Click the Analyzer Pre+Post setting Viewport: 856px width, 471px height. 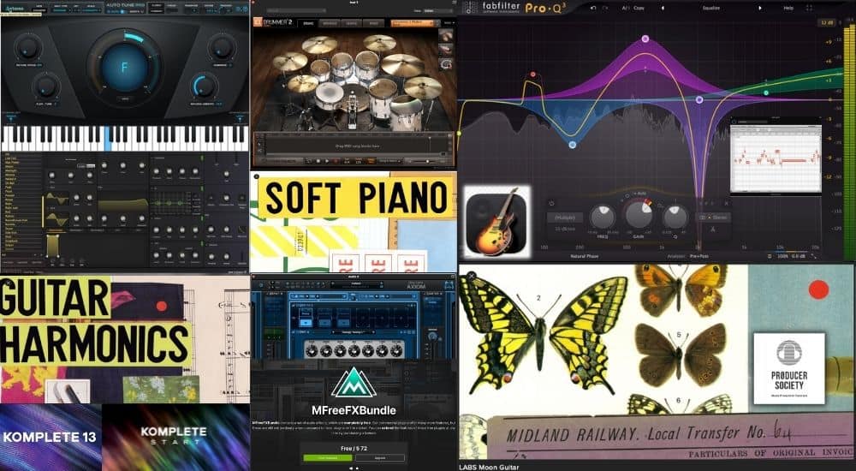[x=700, y=256]
